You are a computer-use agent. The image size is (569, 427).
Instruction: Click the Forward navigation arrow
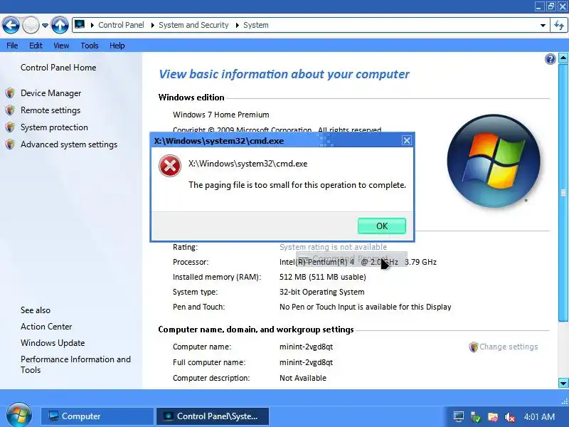click(31, 25)
